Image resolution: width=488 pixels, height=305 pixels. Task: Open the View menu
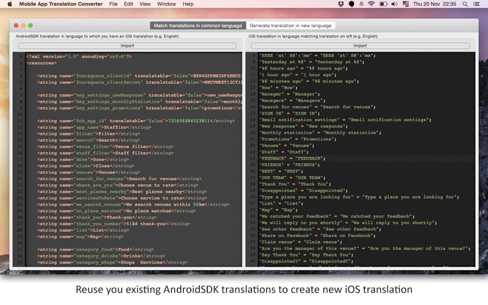click(145, 4)
